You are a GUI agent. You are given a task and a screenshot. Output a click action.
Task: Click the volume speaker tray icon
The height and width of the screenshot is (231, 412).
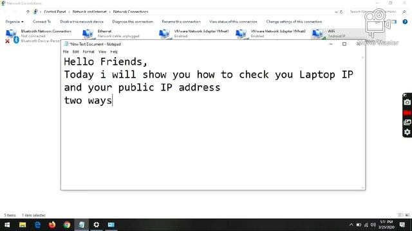[x=373, y=225]
